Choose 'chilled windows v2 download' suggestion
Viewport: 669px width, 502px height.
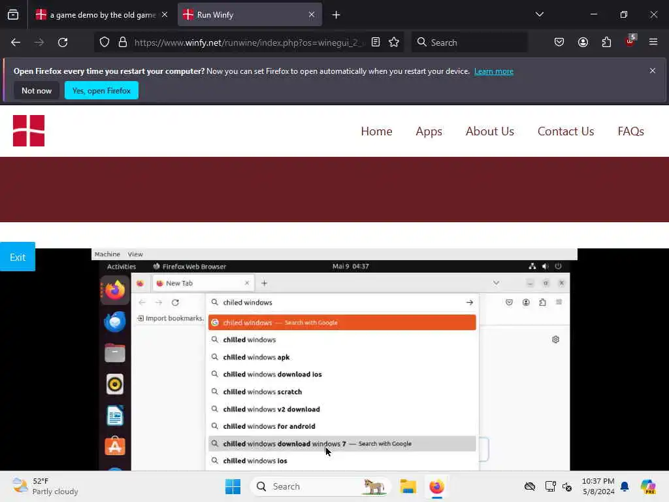[x=342, y=409]
